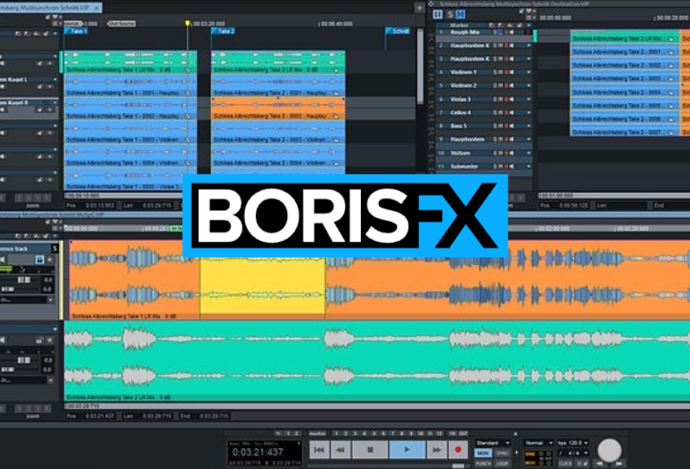Click the PUNCH button
This screenshot has width=690, height=469.
pos(483,463)
